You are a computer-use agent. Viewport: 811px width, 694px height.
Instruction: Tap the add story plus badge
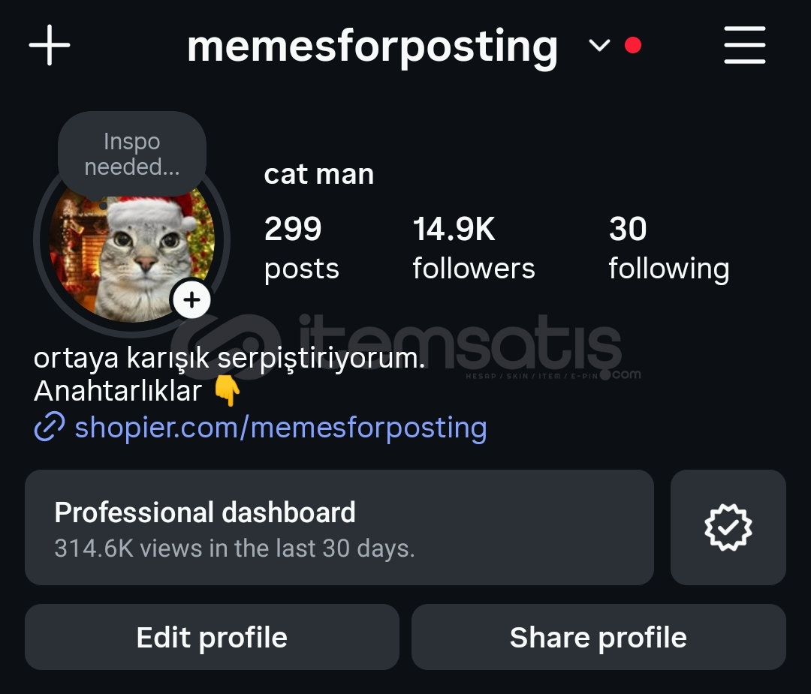191,299
